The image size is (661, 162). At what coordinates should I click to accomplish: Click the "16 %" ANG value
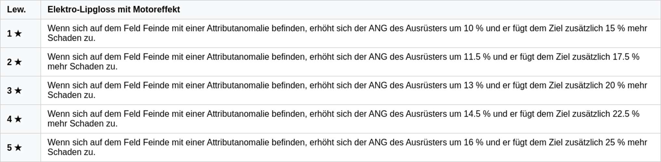(x=473, y=143)
